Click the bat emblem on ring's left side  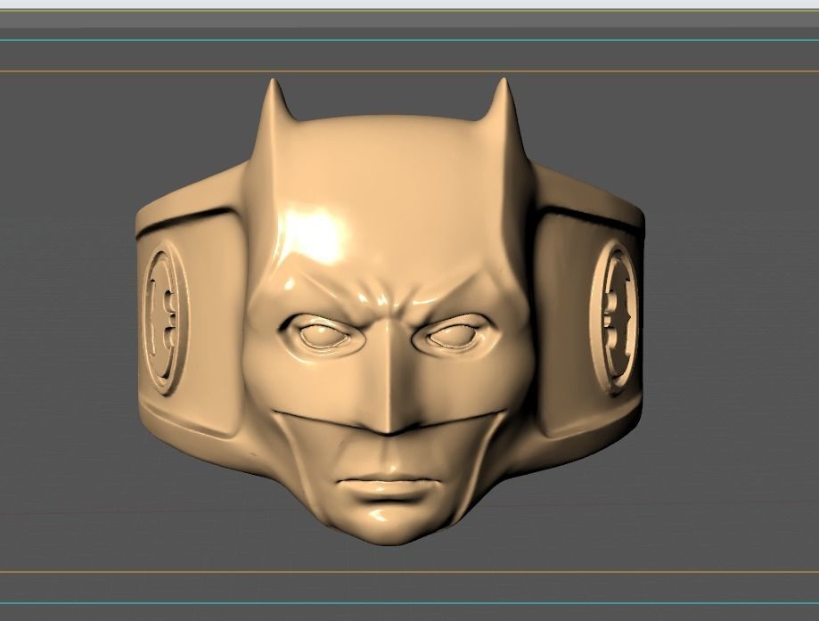click(x=165, y=317)
